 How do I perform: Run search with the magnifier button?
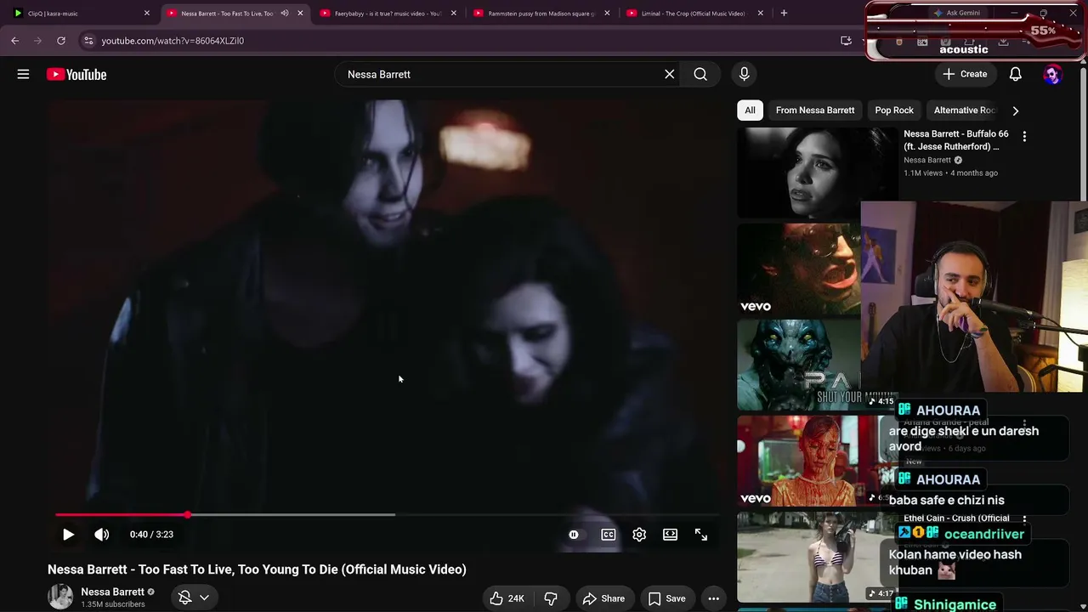tap(700, 74)
